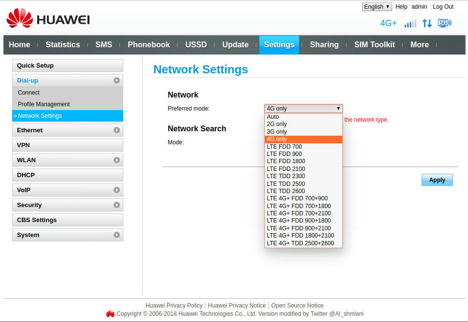Choose LTE 4G+ FDD 1800+2100 option
468x322 pixels.
click(304, 236)
